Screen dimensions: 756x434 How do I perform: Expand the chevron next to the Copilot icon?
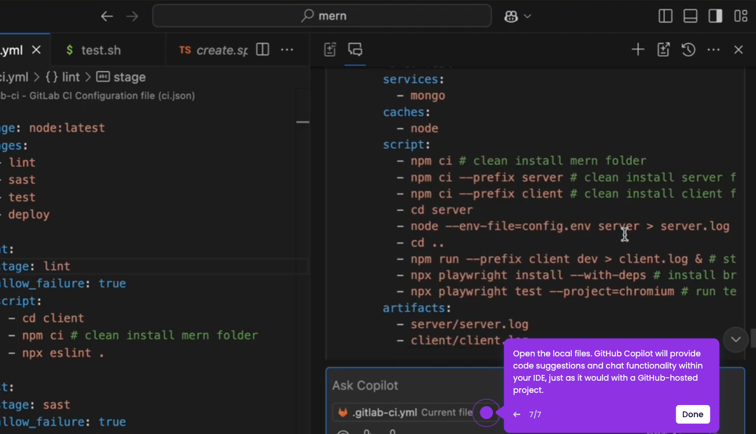(527, 16)
